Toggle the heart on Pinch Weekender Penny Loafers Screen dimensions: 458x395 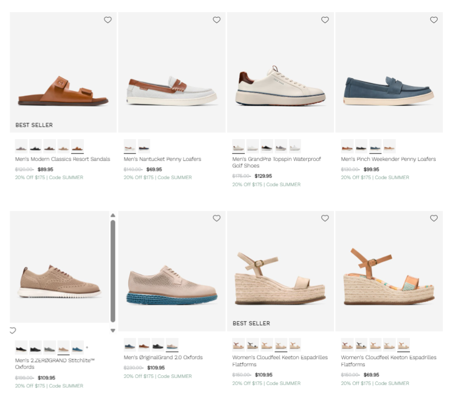[434, 20]
